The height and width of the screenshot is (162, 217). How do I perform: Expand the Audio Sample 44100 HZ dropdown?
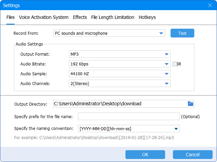pos(119,74)
